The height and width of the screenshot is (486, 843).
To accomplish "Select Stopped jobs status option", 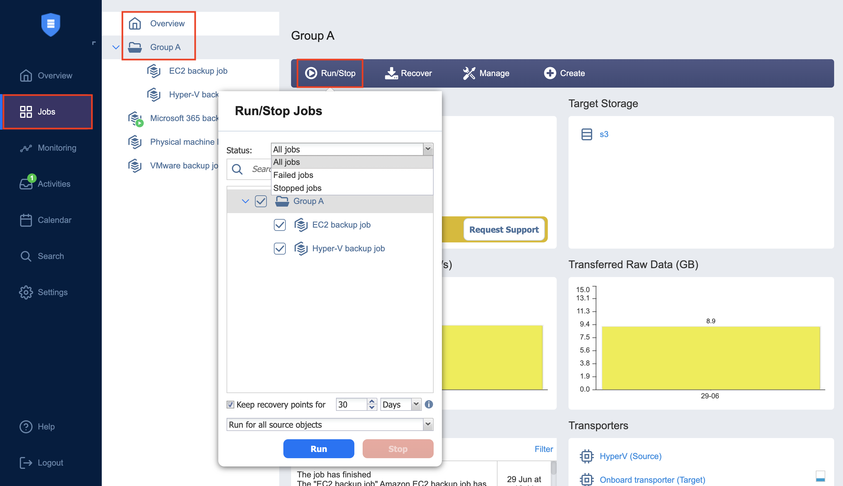I will click(297, 188).
